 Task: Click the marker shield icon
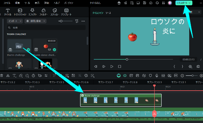coord(150,76)
